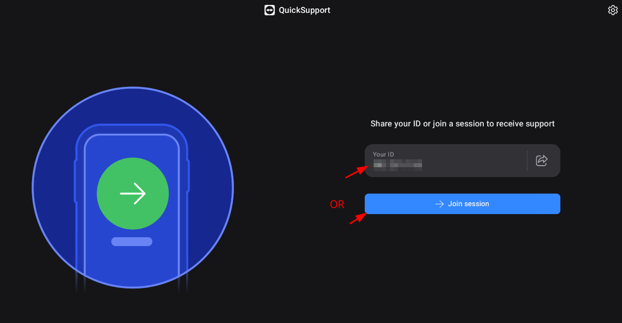Click the QuickSupport title text
This screenshot has width=622, height=323.
pos(305,10)
